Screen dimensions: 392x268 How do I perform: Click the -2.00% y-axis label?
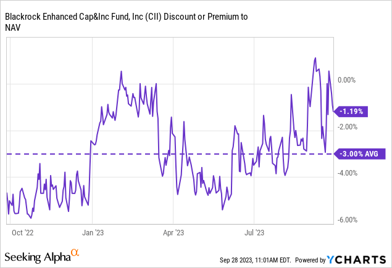click(x=348, y=127)
